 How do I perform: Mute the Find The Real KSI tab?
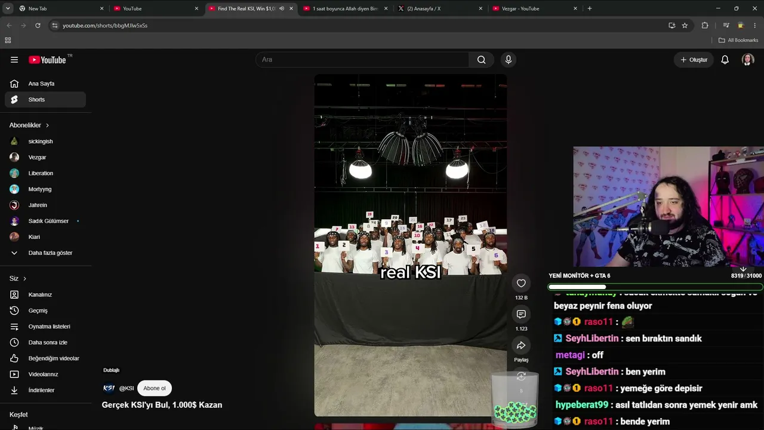(282, 8)
